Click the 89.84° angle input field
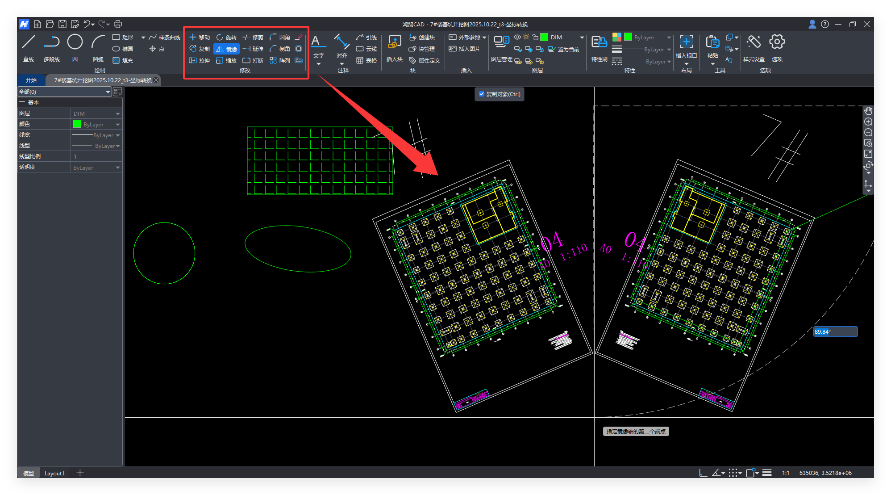Image resolution: width=891 pixels, height=495 pixels. (835, 331)
